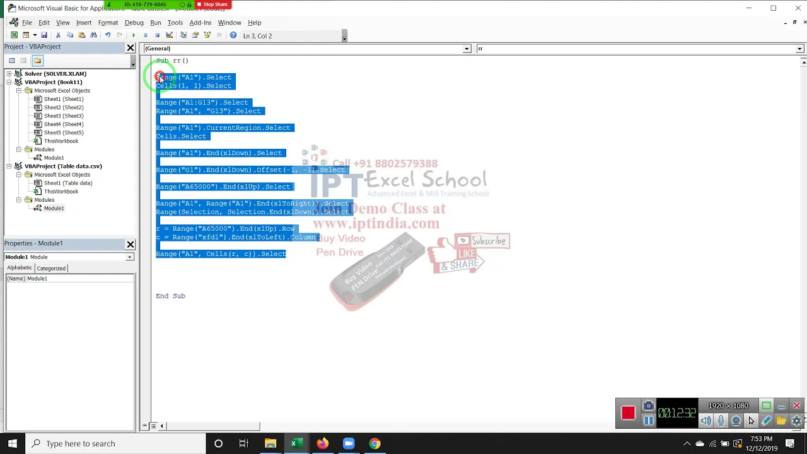Select Sheet3 (Sheet3) in project tree
The width and height of the screenshot is (807, 454).
63,116
